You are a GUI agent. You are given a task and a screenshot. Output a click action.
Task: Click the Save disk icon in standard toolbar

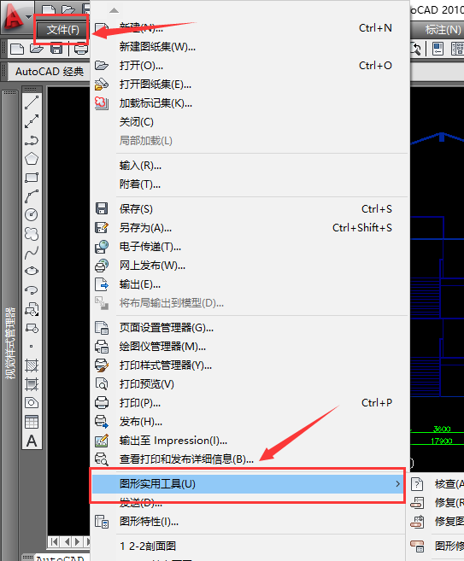[56, 49]
